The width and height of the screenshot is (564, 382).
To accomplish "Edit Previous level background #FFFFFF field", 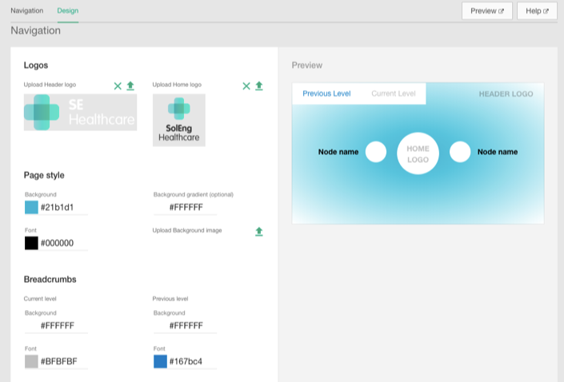I will click(186, 325).
